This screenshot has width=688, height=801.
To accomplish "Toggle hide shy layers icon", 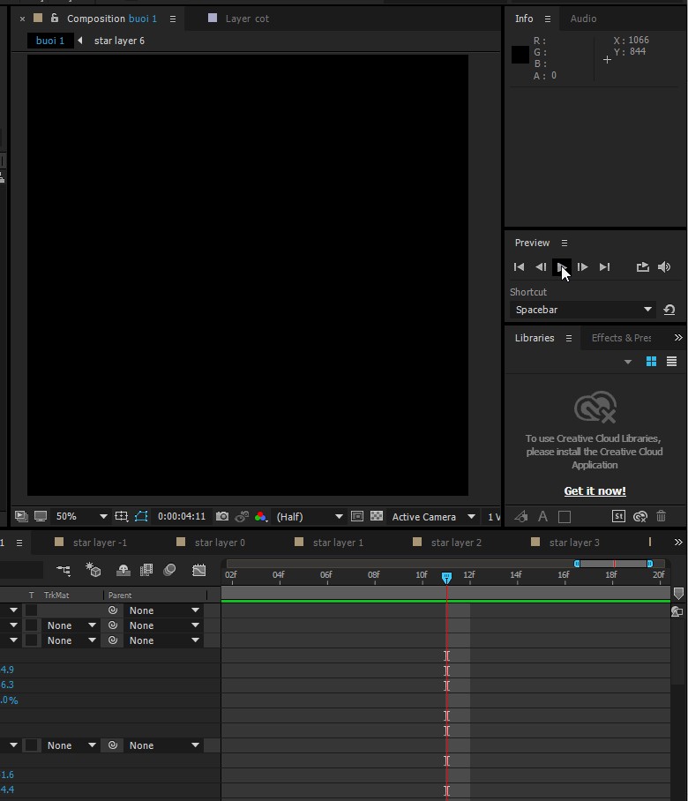I will 123,570.
